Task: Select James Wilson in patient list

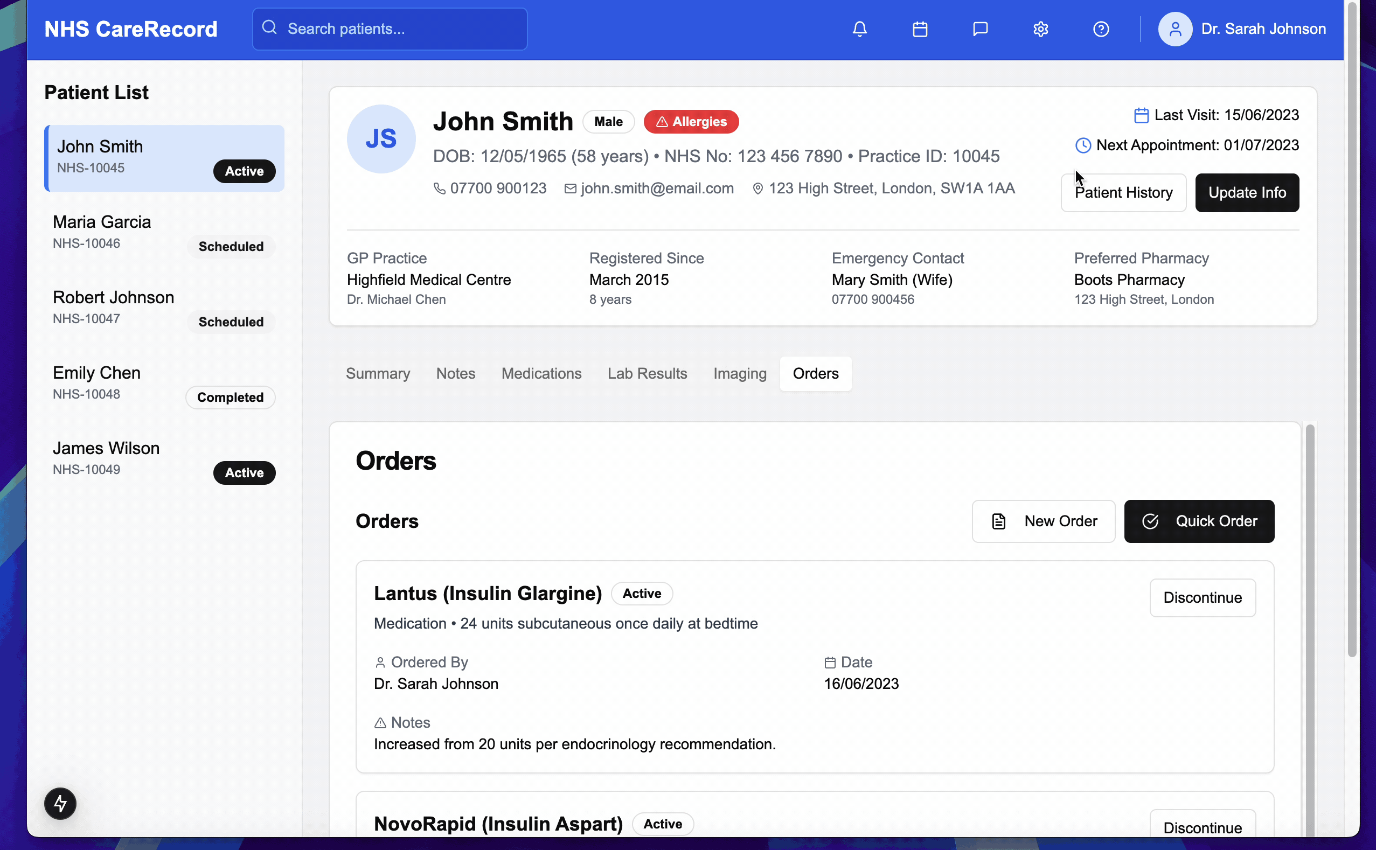Action: tap(164, 460)
